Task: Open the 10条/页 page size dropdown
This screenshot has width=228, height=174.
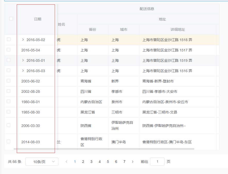Action: (x=42, y=161)
